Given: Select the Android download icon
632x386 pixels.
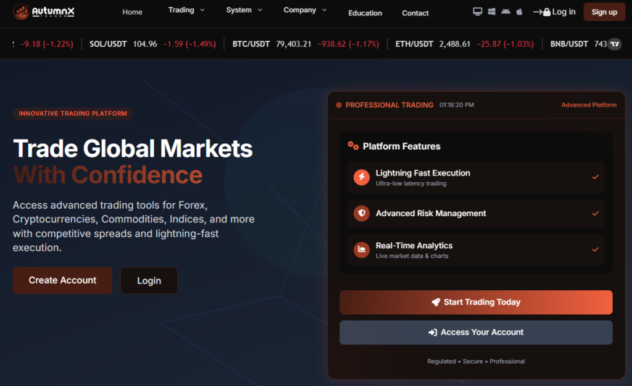Looking at the screenshot, I should pos(505,12).
